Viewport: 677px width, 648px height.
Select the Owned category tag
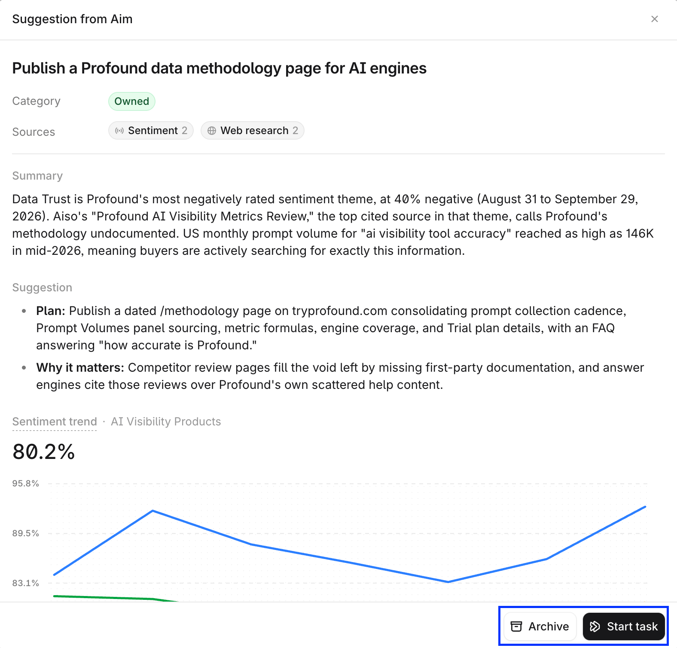[132, 101]
